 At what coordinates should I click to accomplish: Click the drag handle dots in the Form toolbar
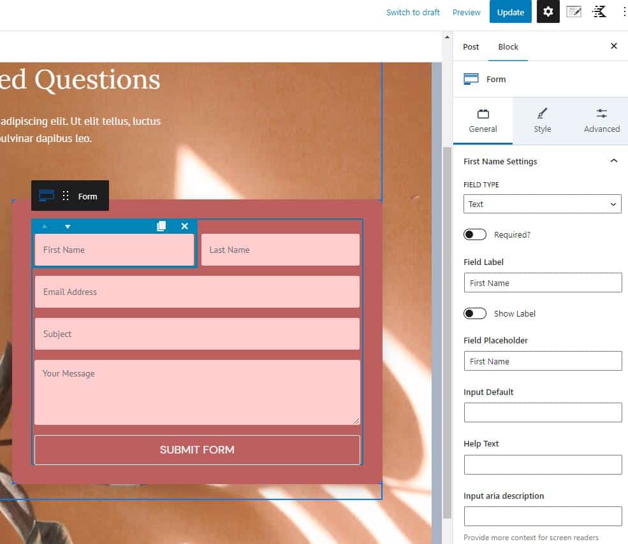pos(66,196)
